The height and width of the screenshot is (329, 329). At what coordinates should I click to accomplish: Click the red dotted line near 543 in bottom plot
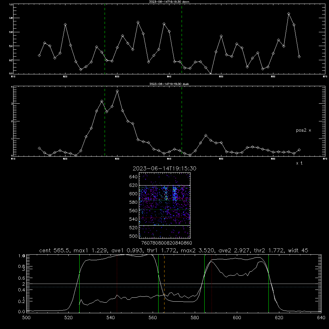117,283
